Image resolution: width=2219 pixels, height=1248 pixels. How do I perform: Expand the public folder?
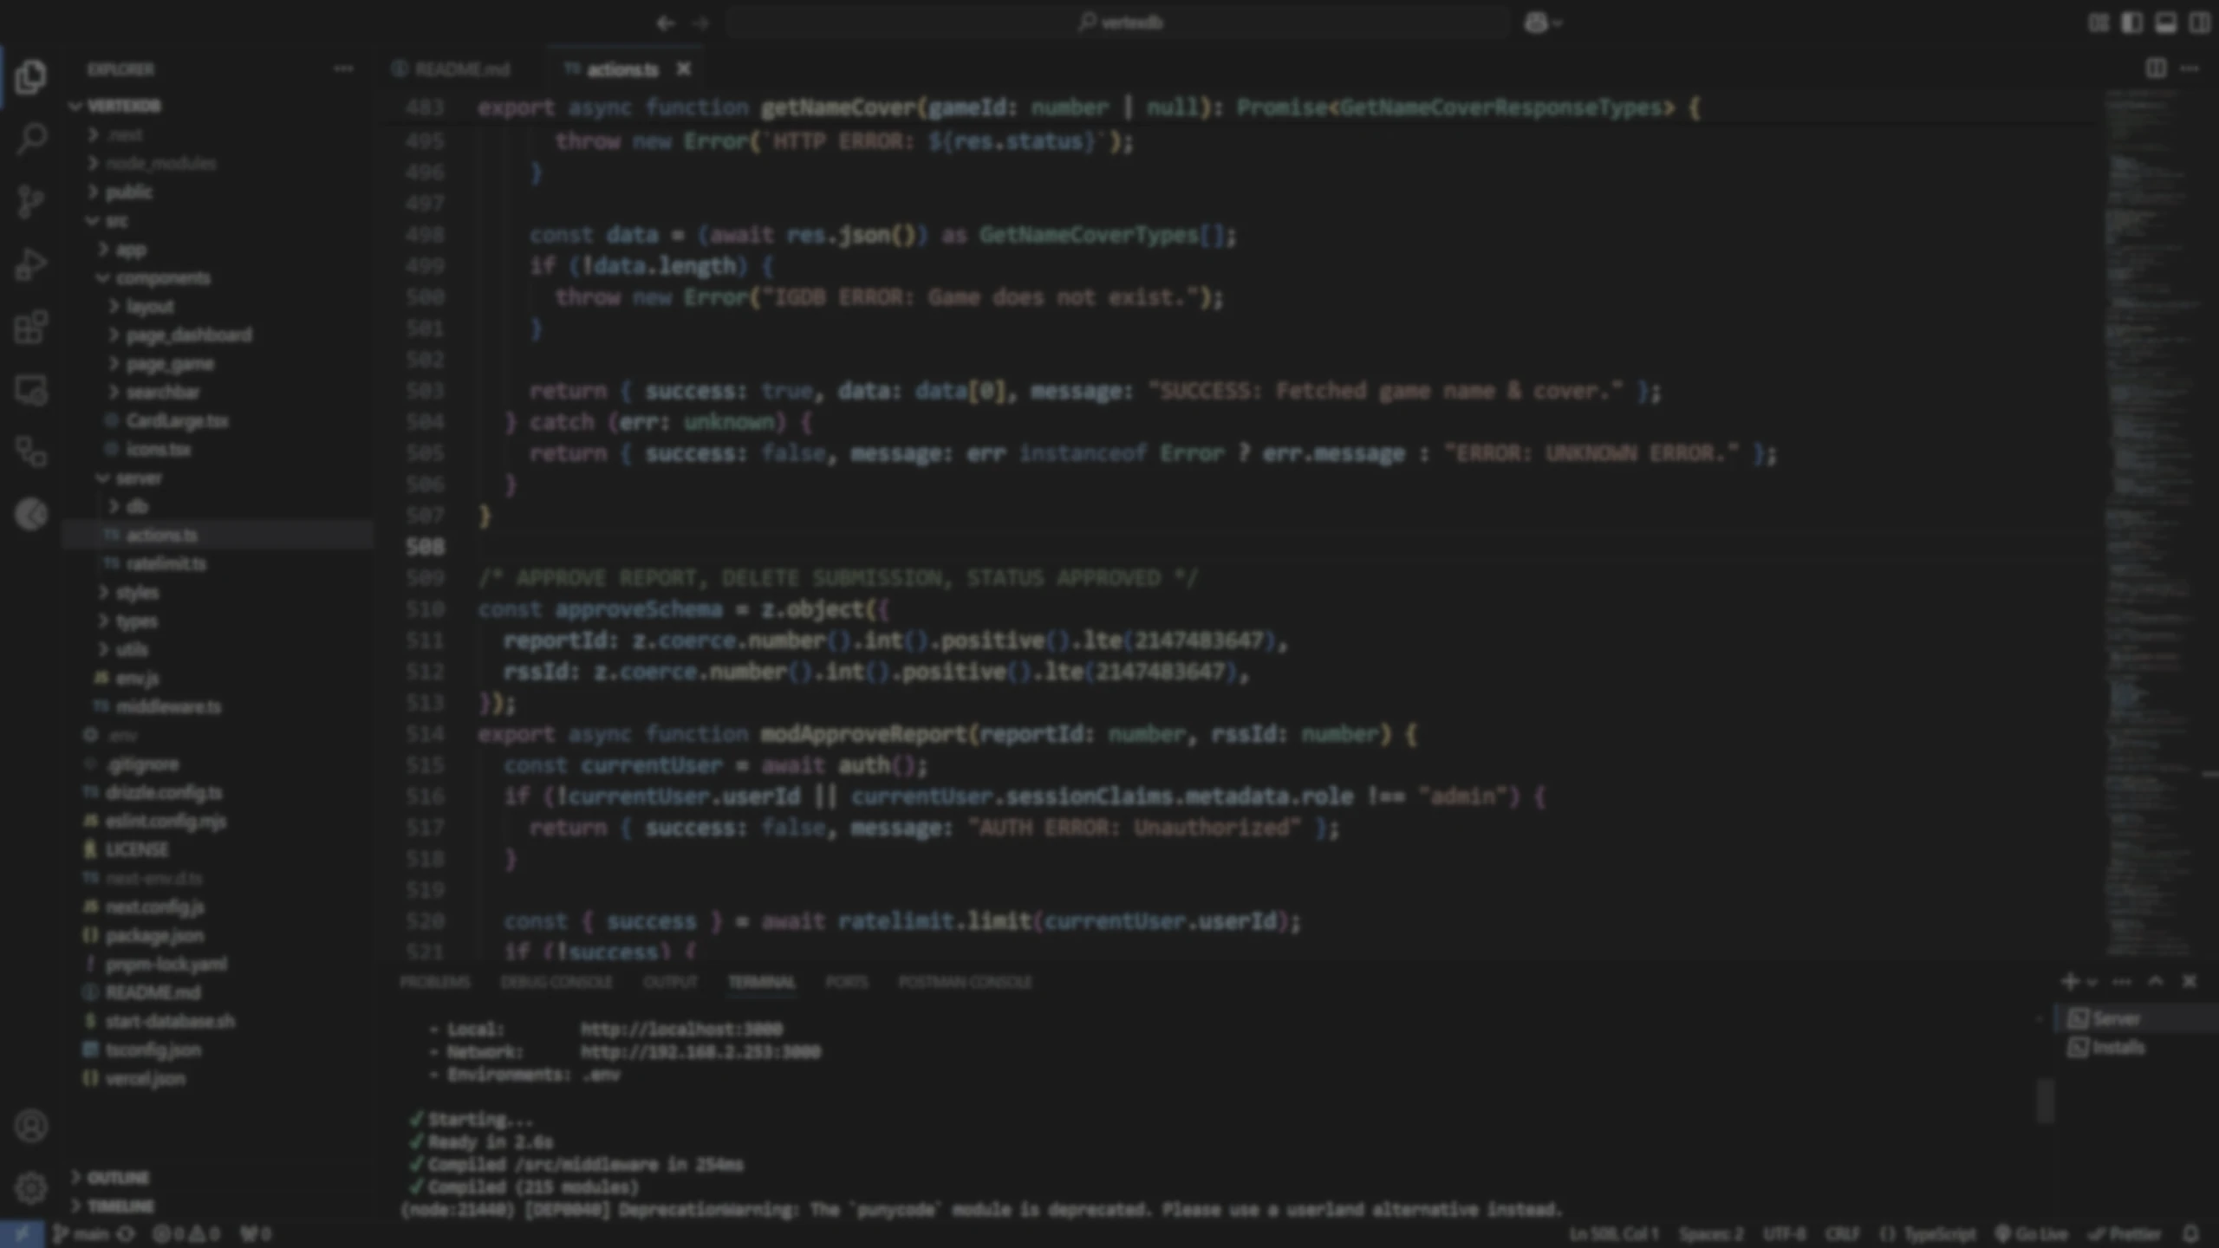click(128, 192)
